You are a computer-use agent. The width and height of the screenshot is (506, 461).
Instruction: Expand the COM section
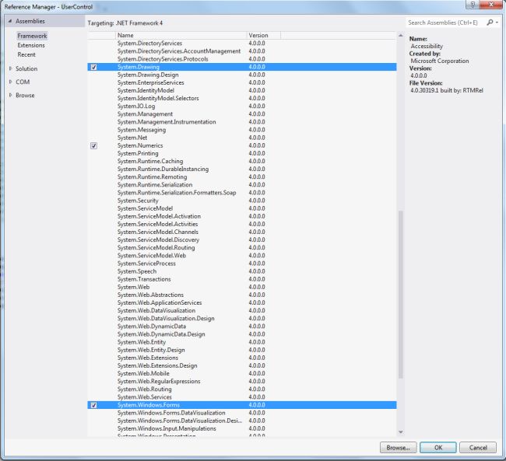pos(10,82)
